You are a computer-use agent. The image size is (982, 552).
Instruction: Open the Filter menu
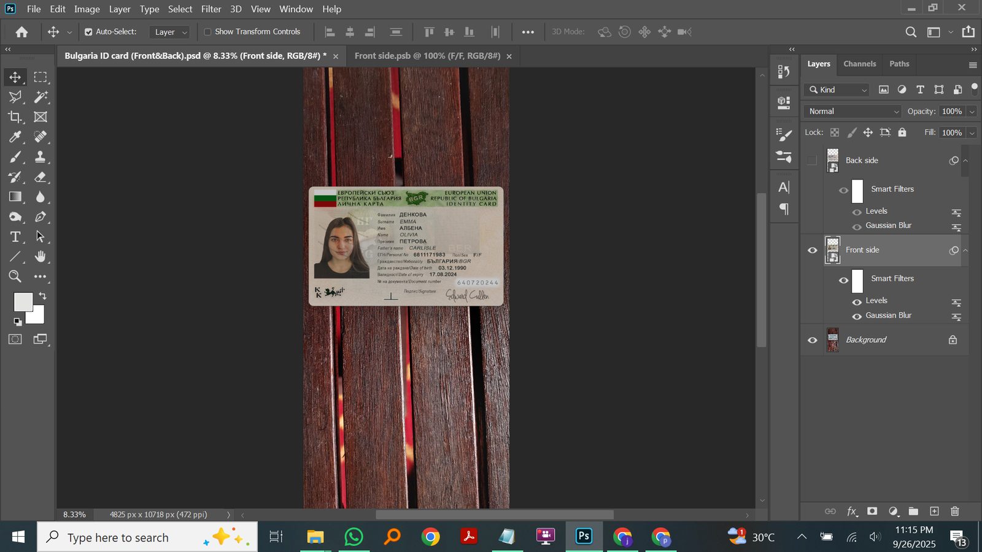click(211, 9)
